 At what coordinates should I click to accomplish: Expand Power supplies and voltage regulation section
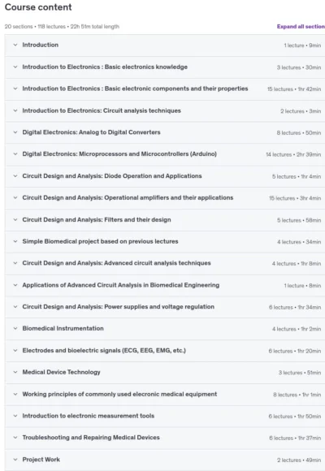point(165,307)
